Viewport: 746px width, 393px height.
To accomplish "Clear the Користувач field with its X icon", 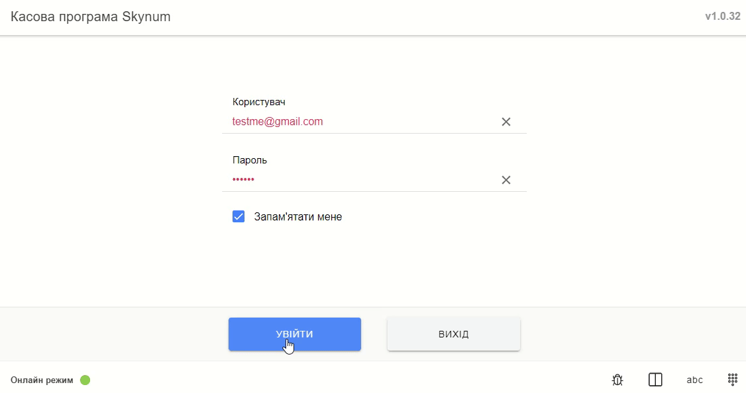I will click(x=506, y=122).
